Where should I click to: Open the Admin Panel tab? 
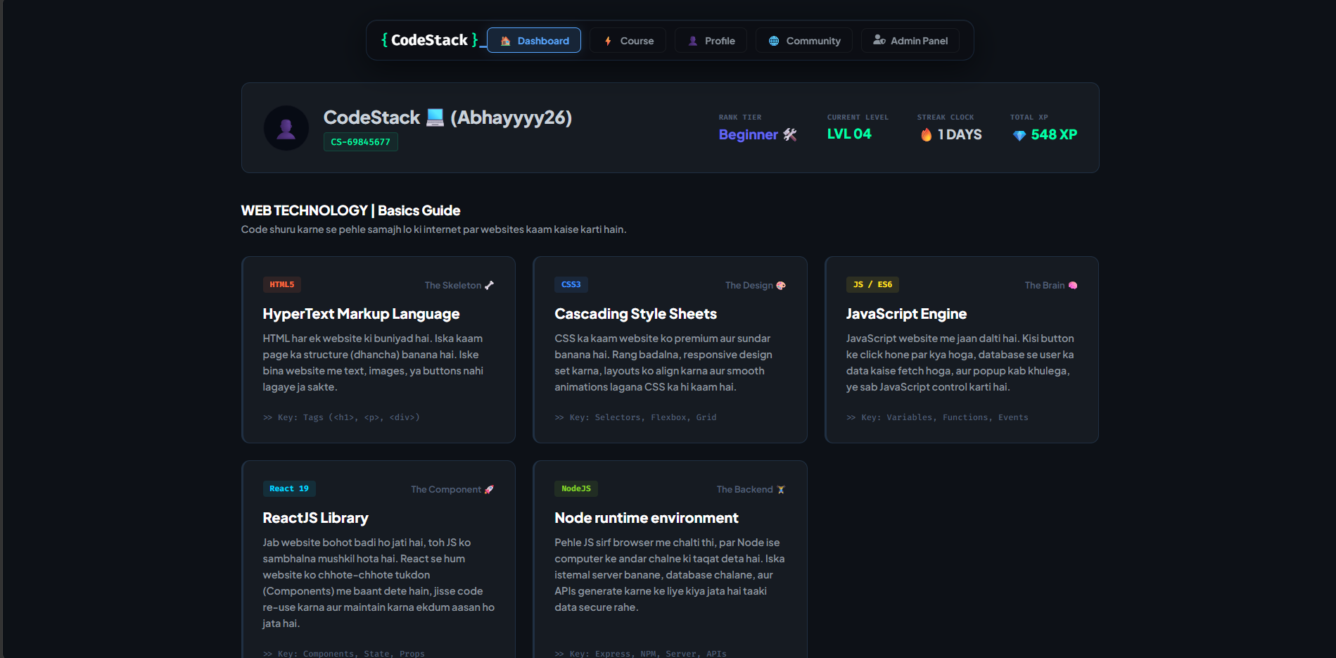pos(910,40)
